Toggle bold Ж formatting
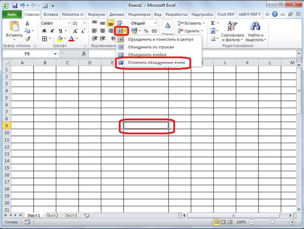The height and width of the screenshot is (229, 304). tap(45, 31)
